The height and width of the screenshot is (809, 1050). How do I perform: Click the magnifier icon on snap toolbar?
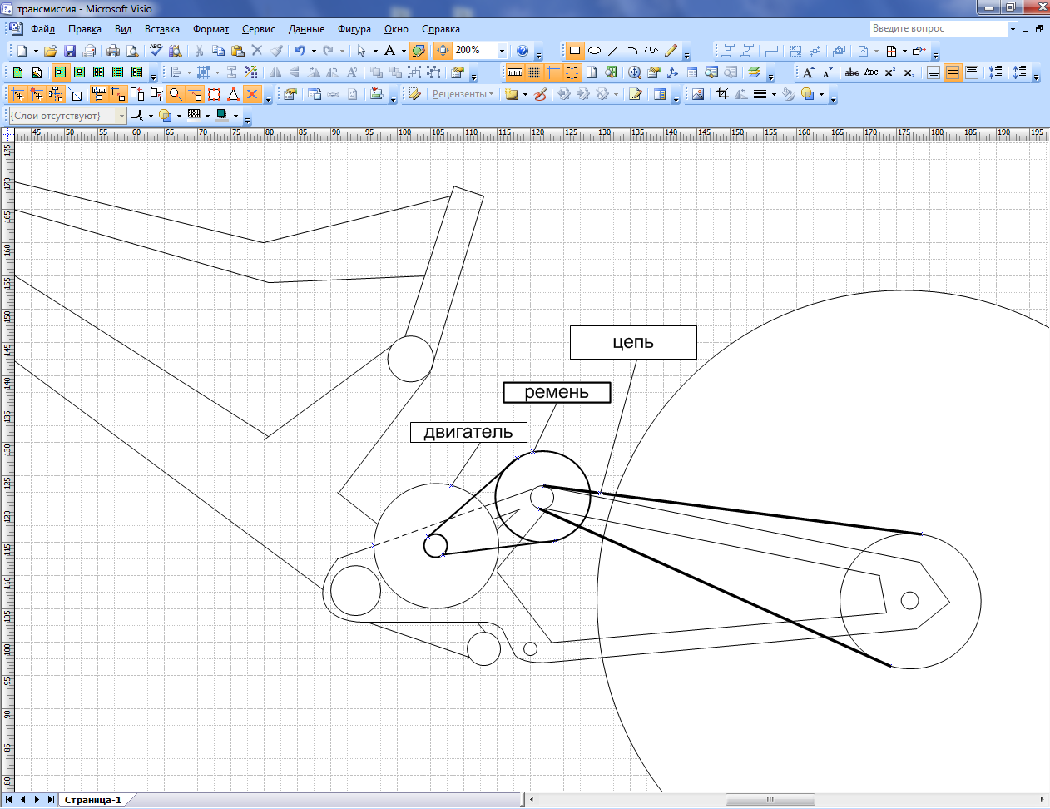click(176, 94)
